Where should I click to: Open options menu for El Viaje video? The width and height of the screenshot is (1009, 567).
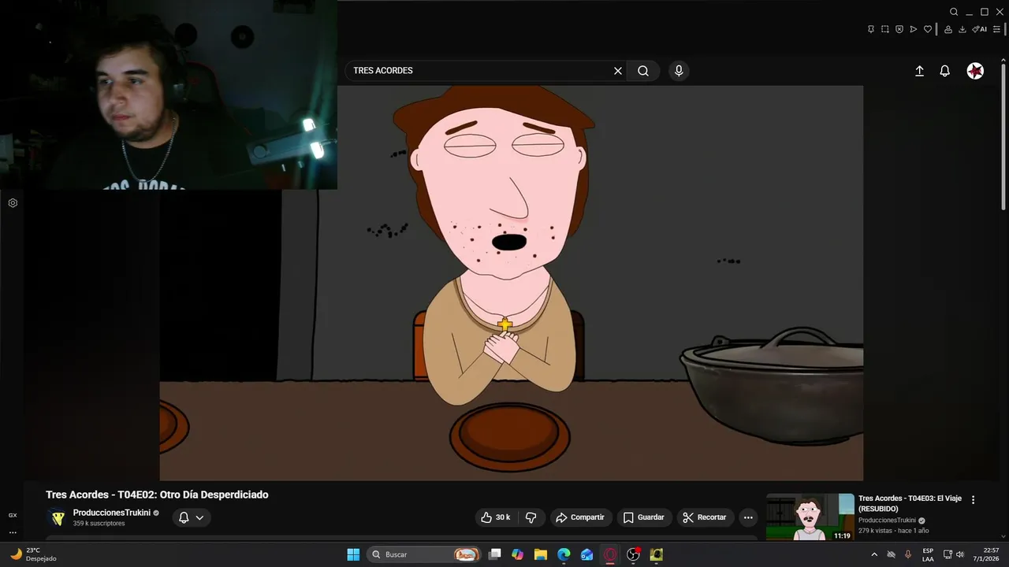pyautogui.click(x=973, y=499)
